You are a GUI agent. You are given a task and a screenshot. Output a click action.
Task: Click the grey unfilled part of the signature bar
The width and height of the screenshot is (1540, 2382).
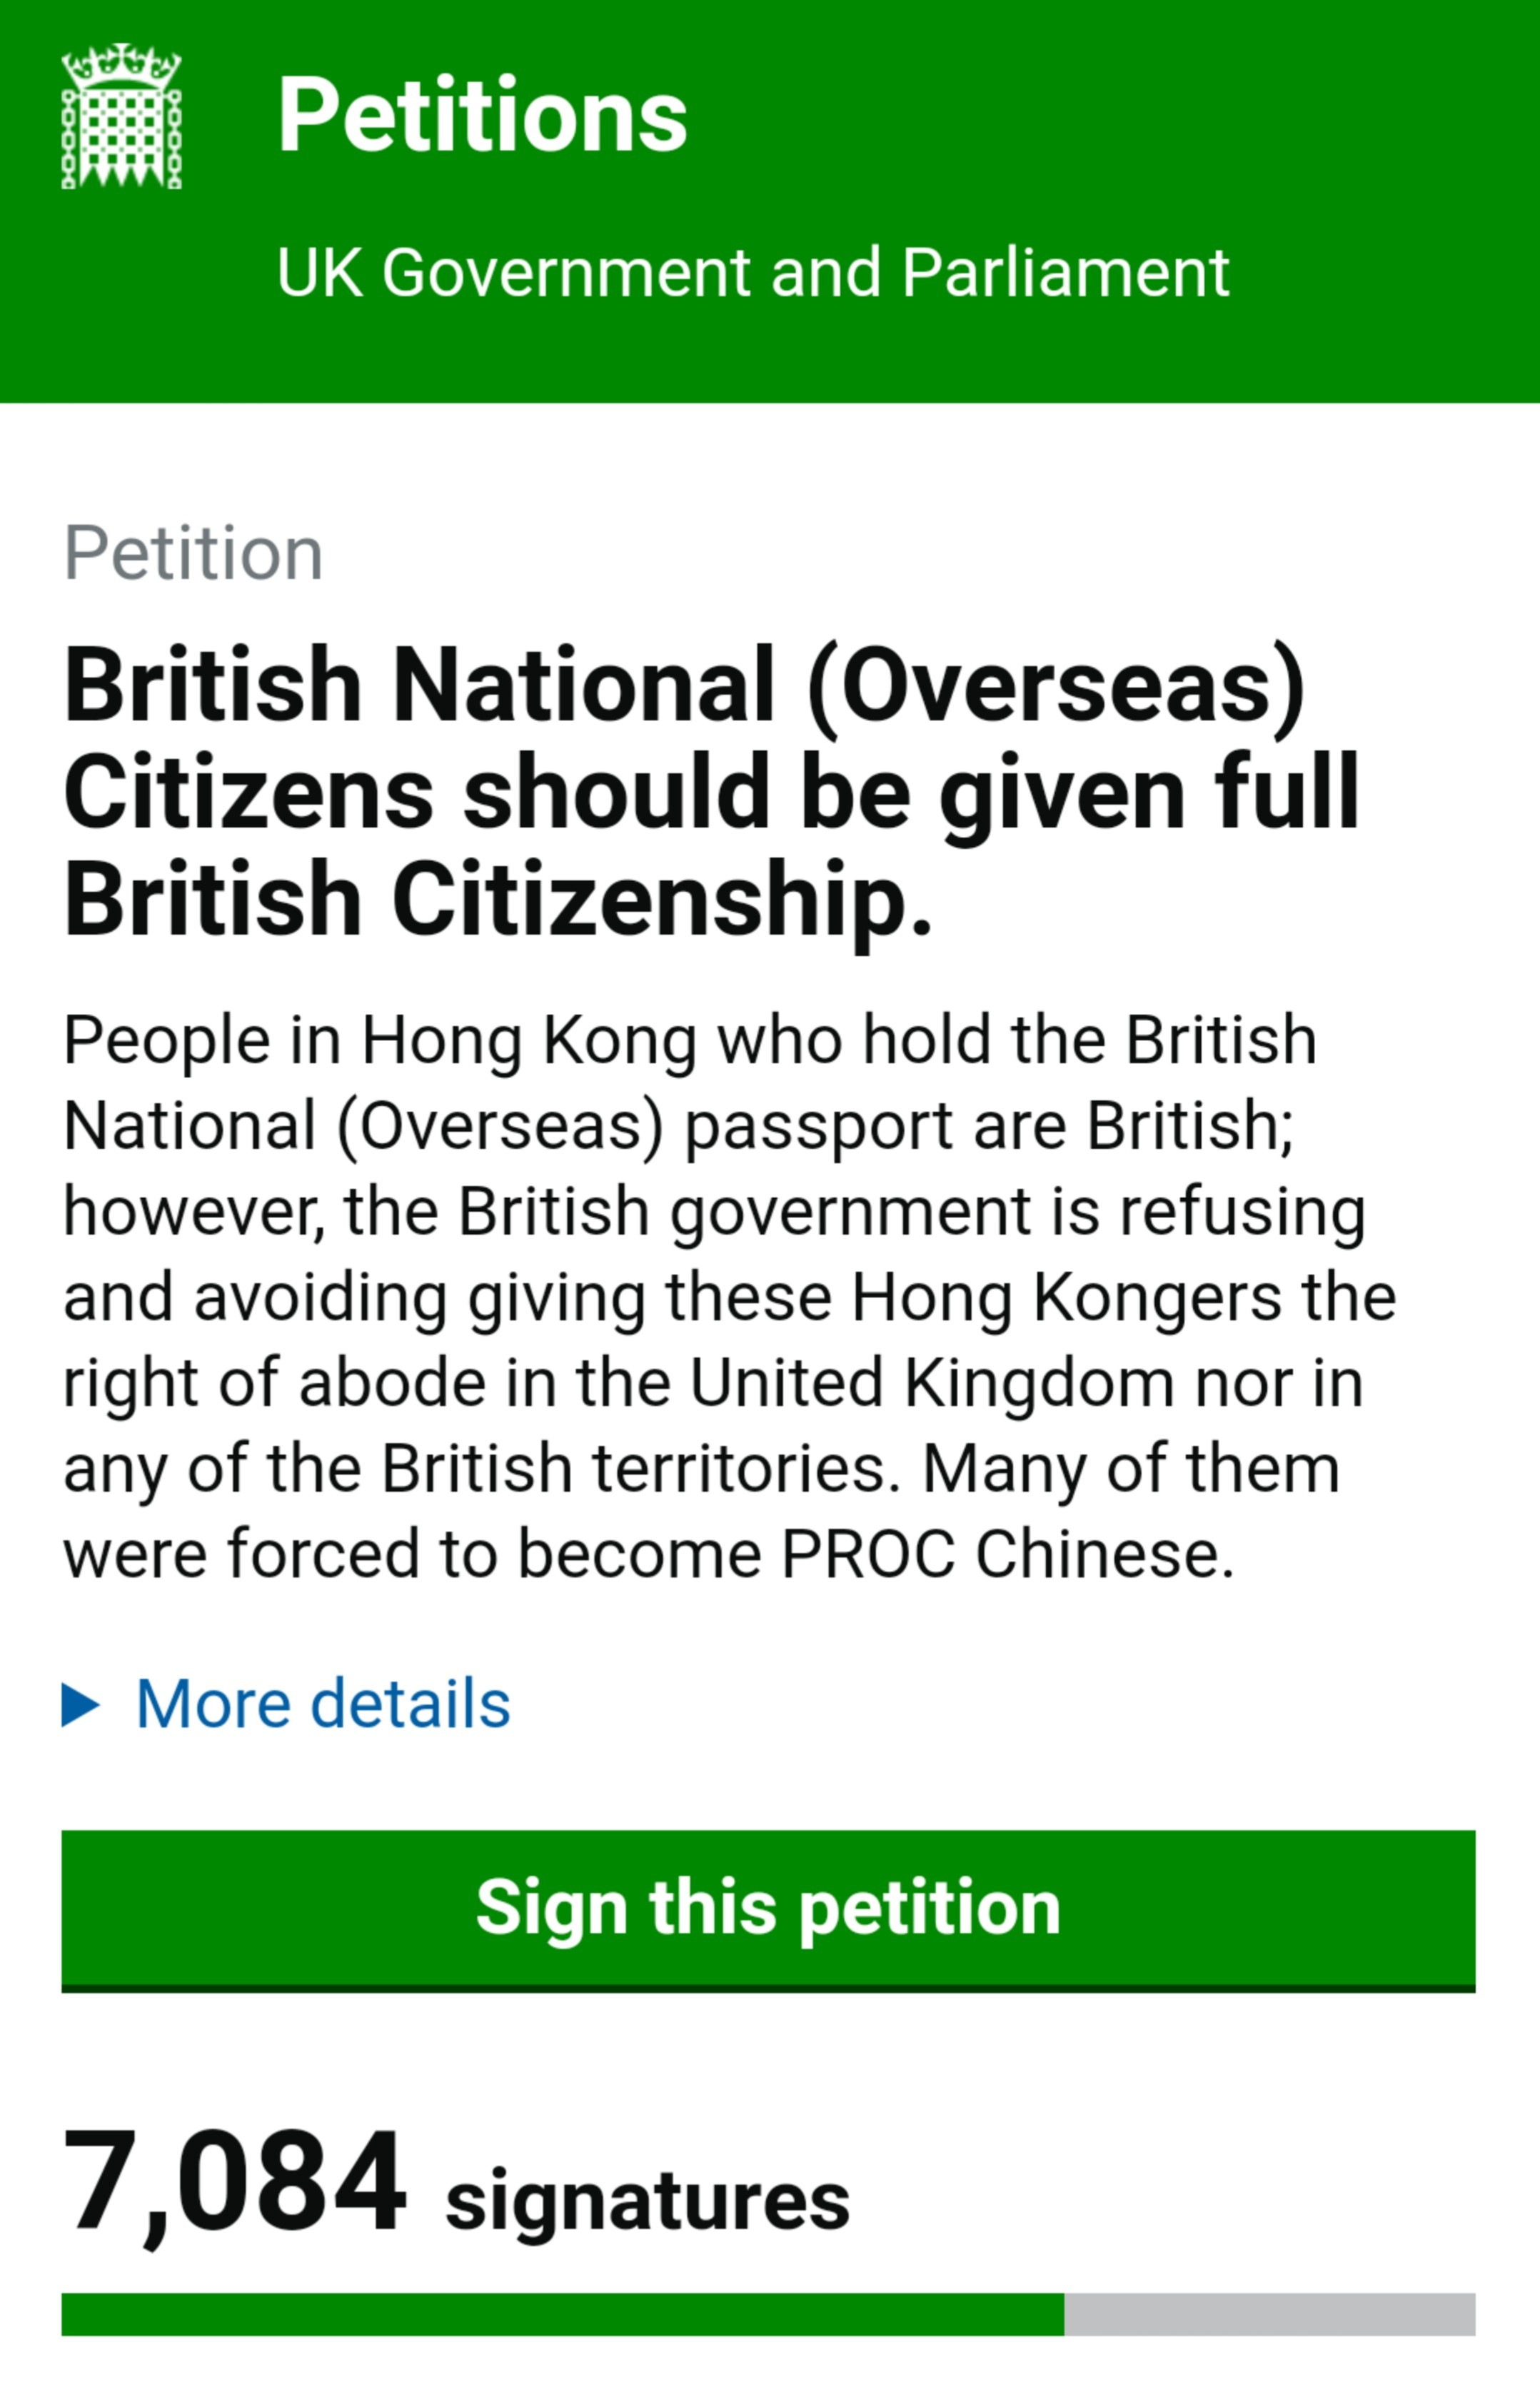coord(1270,2314)
